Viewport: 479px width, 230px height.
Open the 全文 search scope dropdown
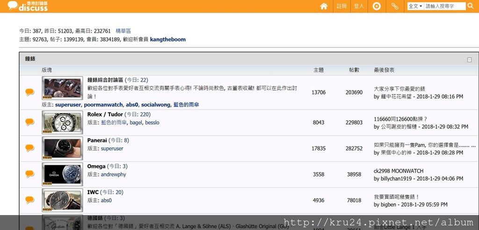coord(415,6)
